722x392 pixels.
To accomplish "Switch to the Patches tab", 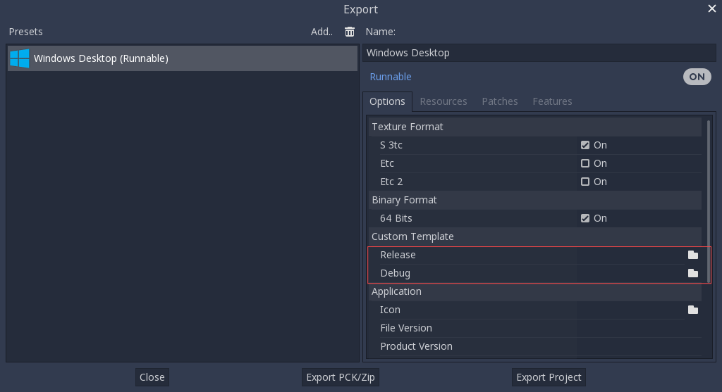I will (x=500, y=101).
